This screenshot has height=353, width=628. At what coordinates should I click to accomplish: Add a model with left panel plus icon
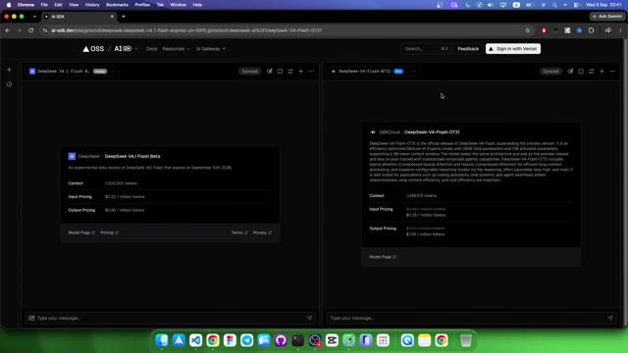(301, 72)
